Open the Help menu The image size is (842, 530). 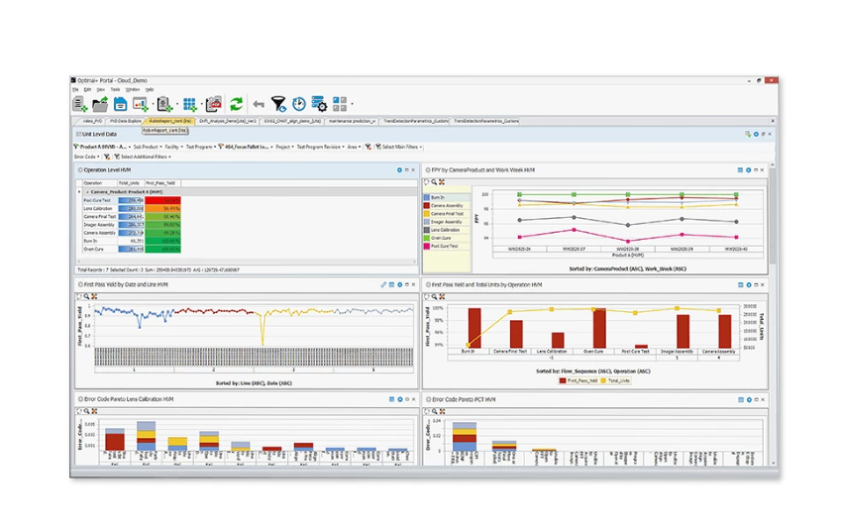pyautogui.click(x=150, y=90)
